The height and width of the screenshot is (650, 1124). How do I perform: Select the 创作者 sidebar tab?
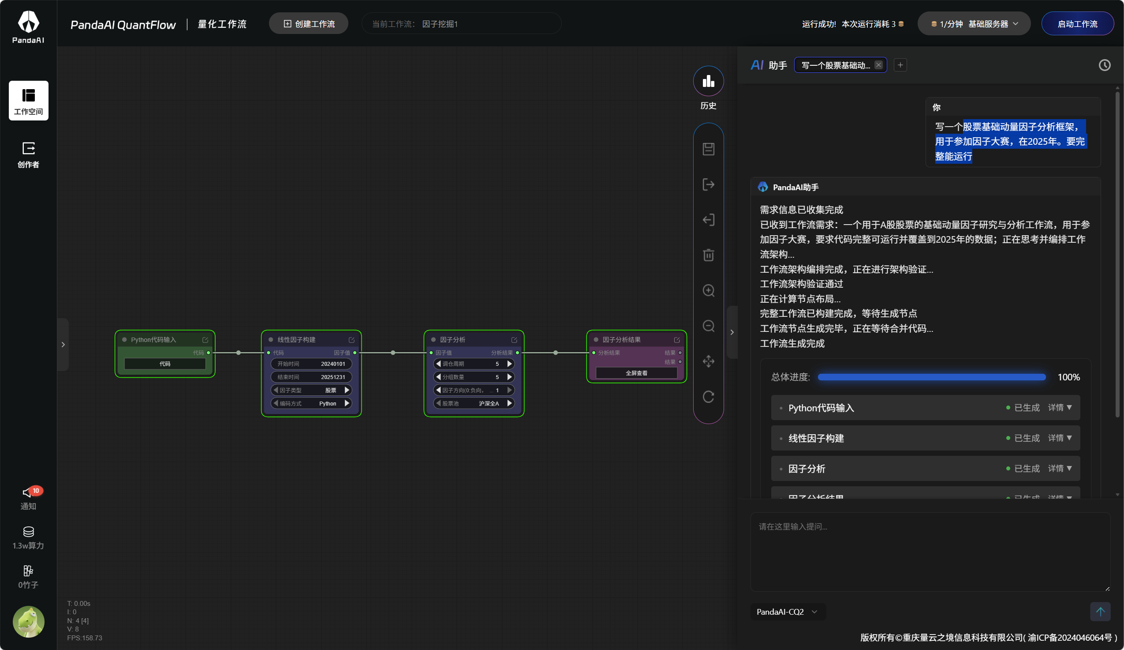coord(29,154)
